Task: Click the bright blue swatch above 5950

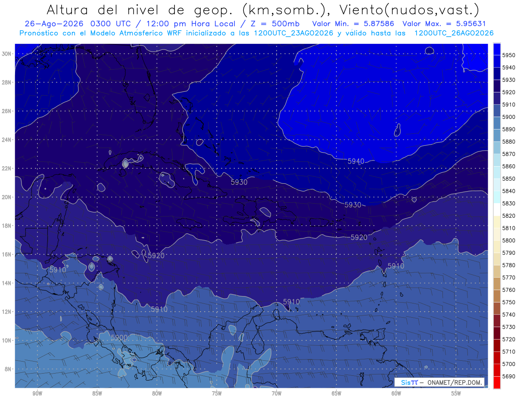Action: coord(497,49)
